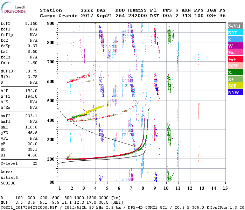Click the foF1 N/A value
245x210 pixels.
pyautogui.click(x=34, y=29)
